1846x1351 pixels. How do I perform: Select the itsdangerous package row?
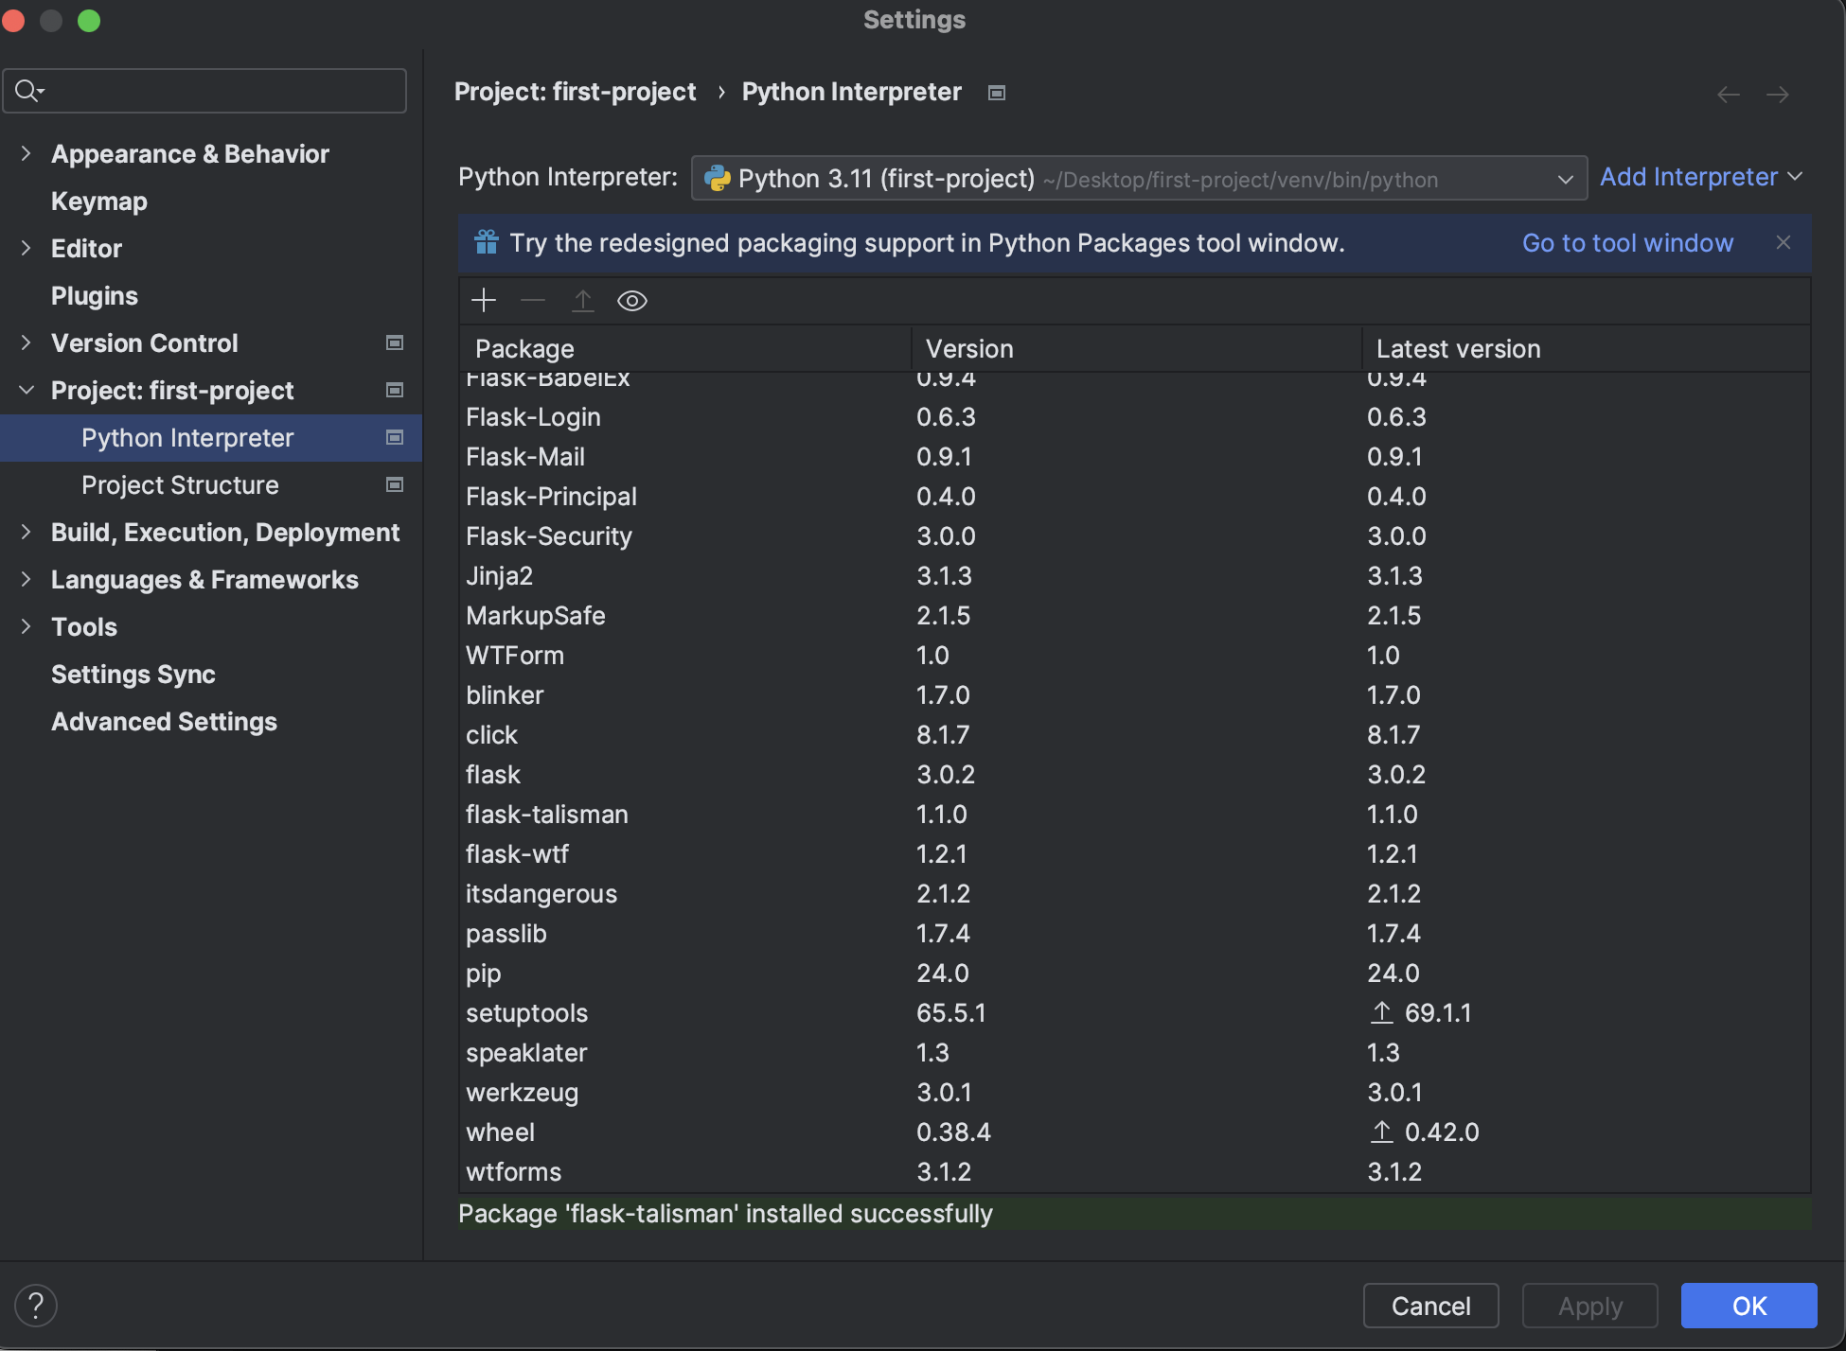(x=1134, y=893)
